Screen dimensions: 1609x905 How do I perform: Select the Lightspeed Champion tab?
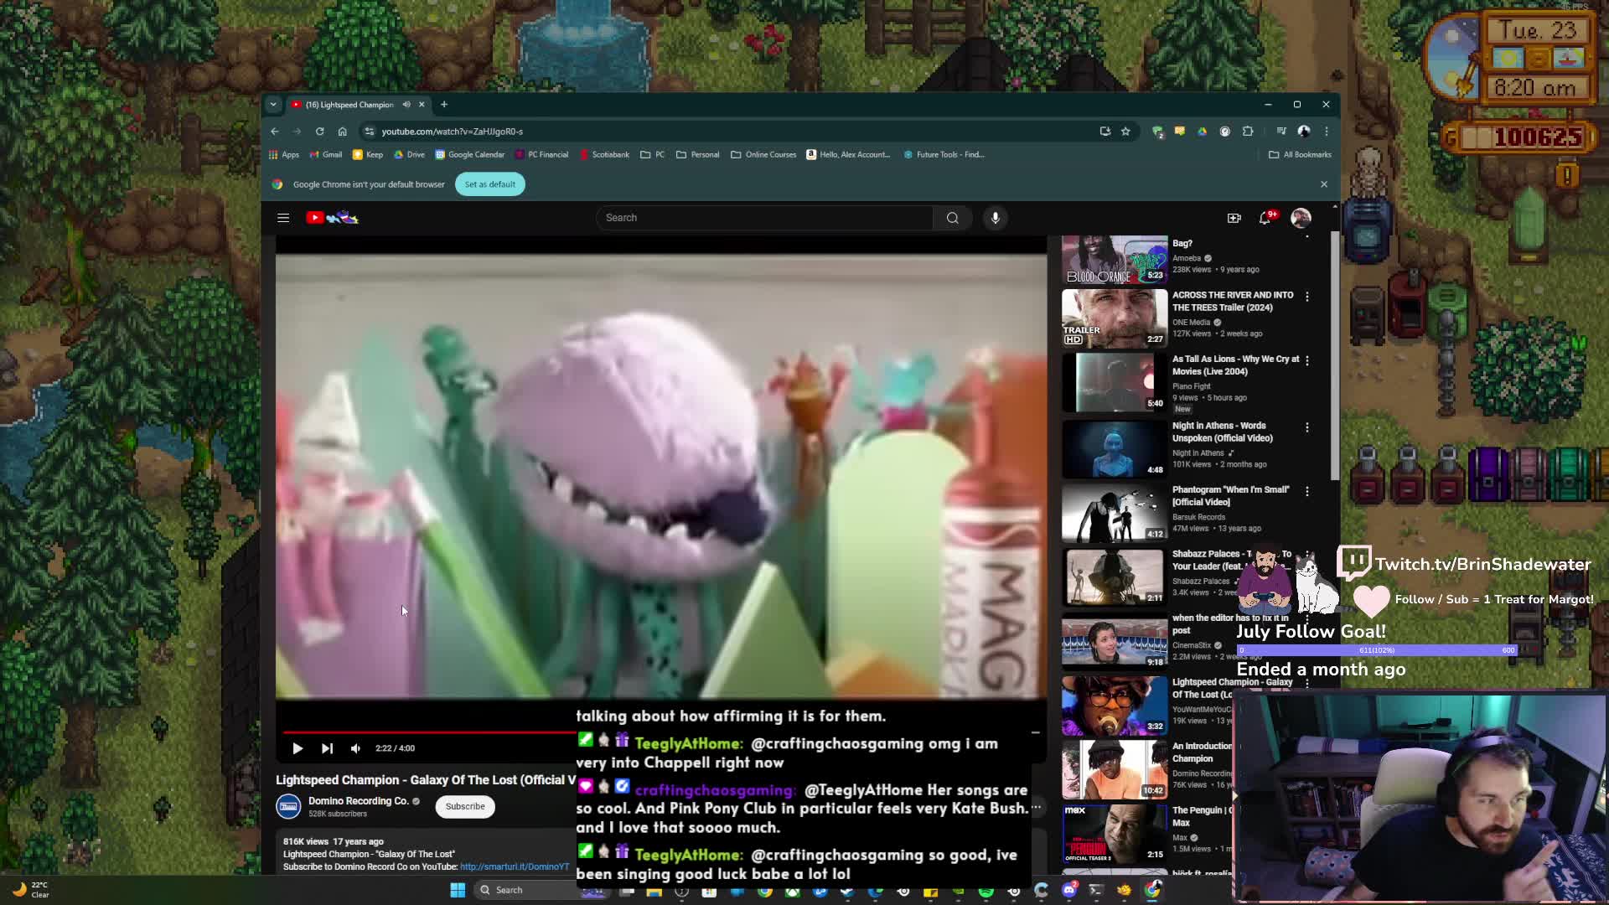pos(349,105)
